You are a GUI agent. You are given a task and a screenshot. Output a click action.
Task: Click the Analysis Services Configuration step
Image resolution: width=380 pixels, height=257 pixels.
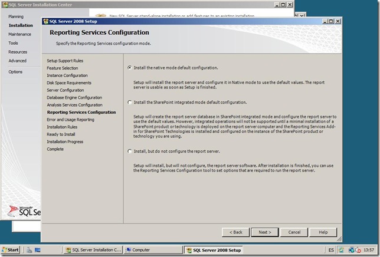tap(74, 105)
